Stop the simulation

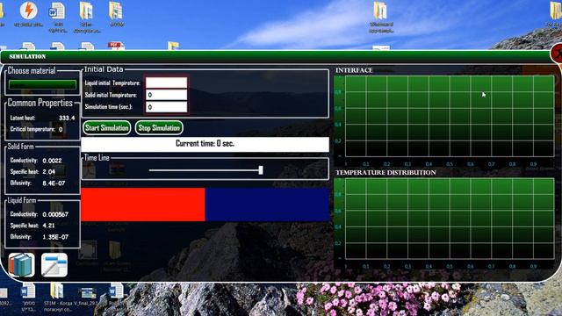coord(159,128)
